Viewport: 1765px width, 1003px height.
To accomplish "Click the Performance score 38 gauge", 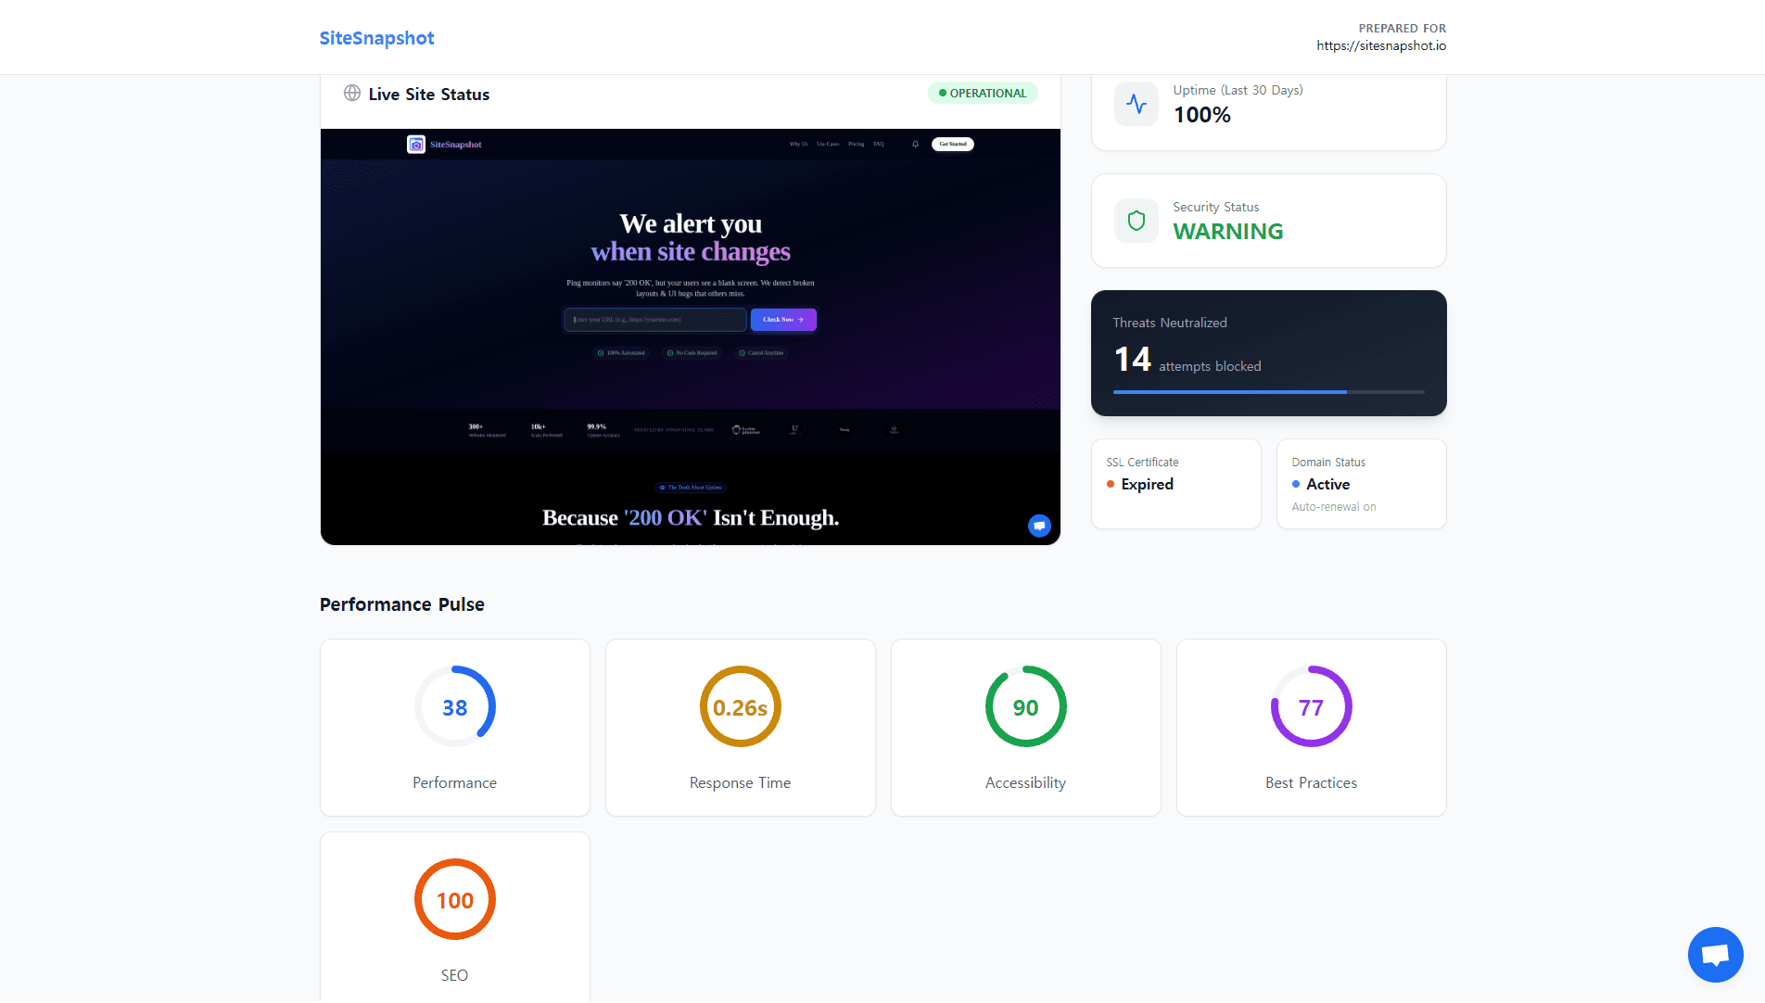I will click(454, 706).
